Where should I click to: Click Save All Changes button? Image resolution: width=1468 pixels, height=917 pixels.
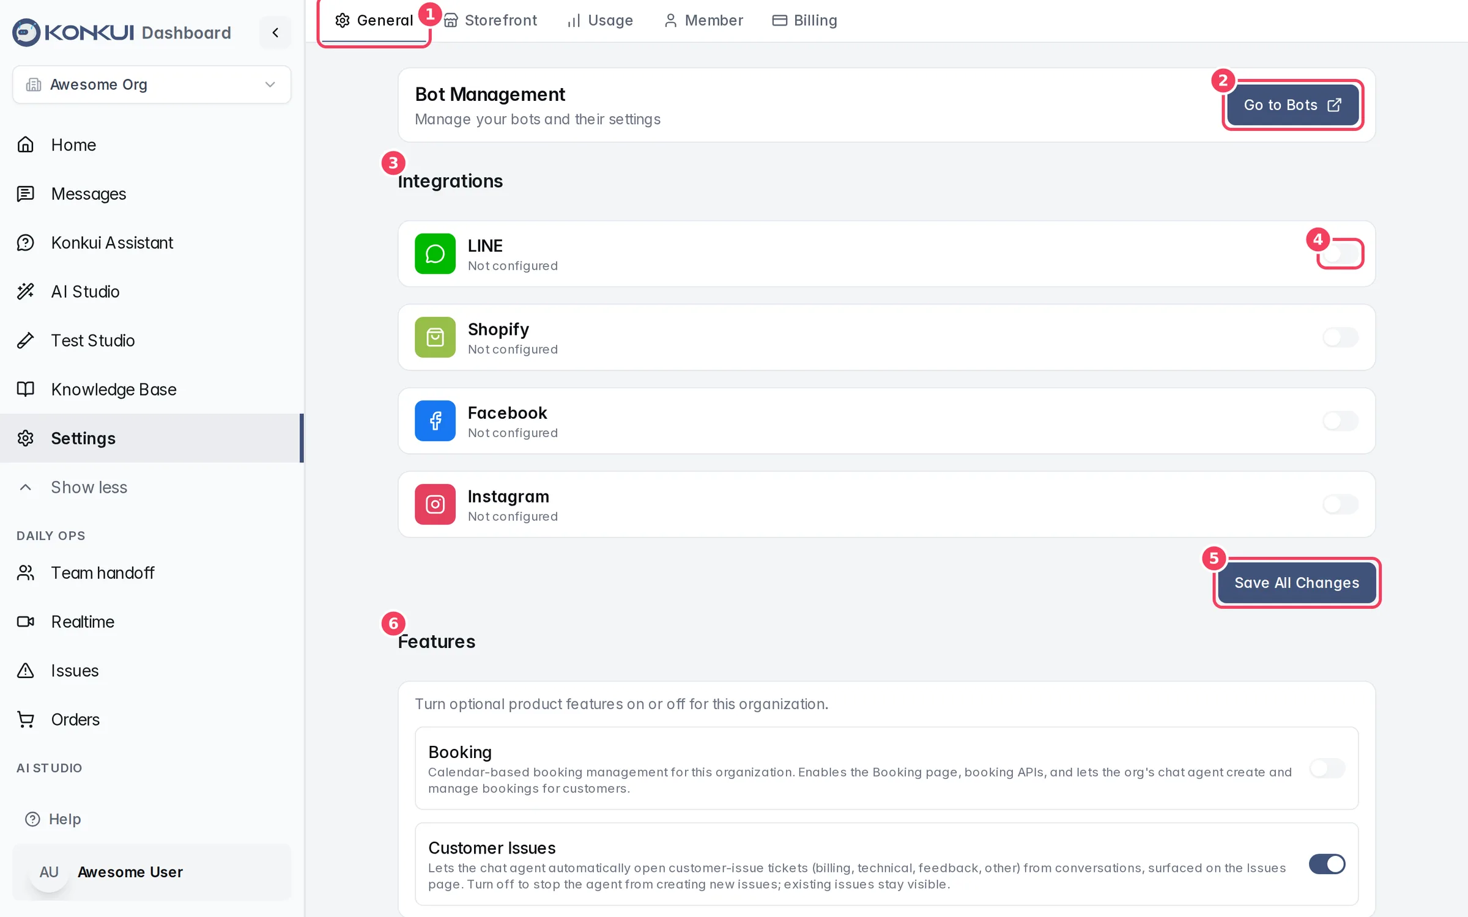point(1297,583)
